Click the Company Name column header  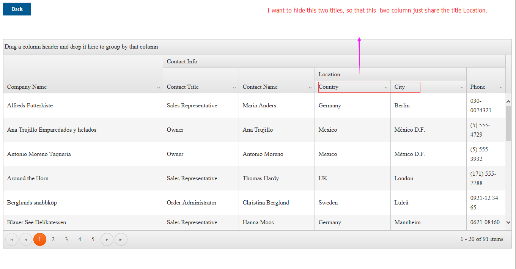click(27, 87)
